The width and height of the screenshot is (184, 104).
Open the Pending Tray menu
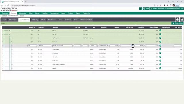pyautogui.click(x=87, y=13)
